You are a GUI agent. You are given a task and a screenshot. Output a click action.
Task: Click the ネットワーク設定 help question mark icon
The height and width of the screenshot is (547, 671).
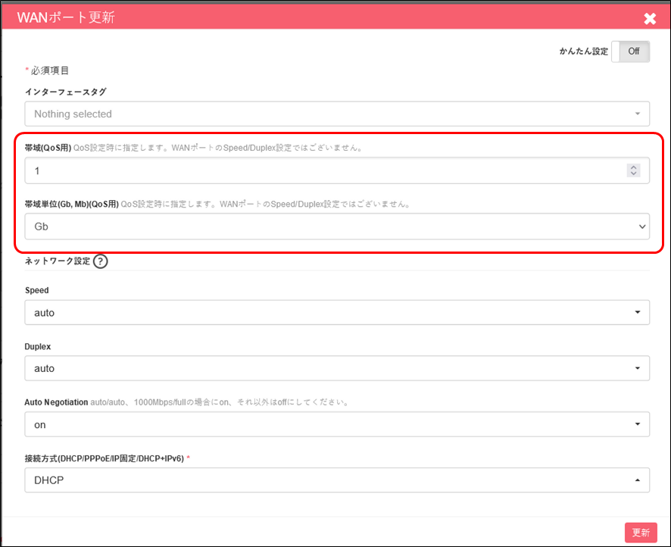(x=100, y=261)
